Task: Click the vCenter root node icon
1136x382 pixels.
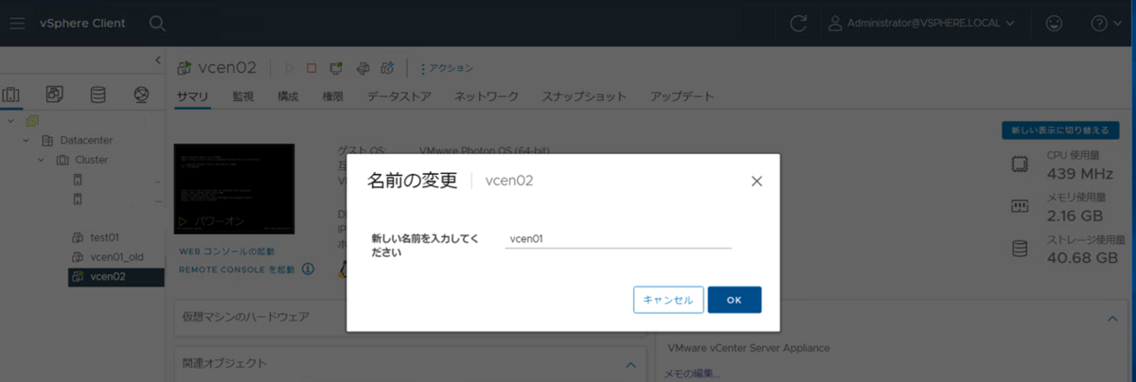Action: pyautogui.click(x=31, y=121)
